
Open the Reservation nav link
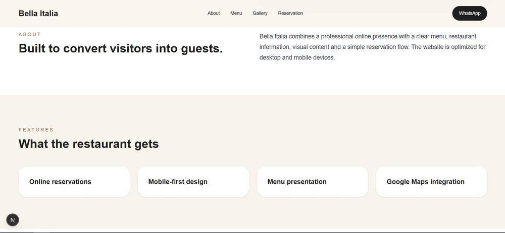290,13
